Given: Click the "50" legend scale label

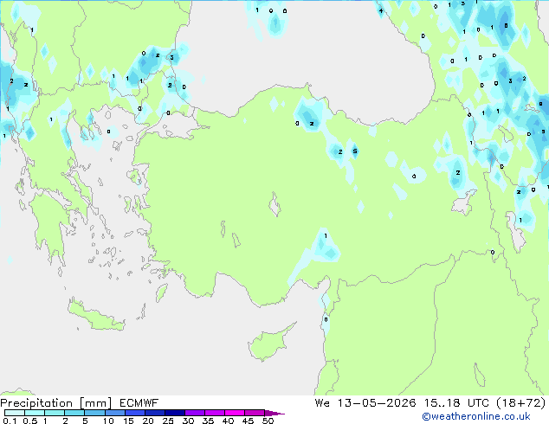Looking at the screenshot, I should 268,421.
